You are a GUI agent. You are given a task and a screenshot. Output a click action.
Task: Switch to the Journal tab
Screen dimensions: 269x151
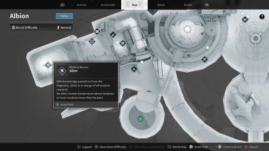click(x=81, y=5)
